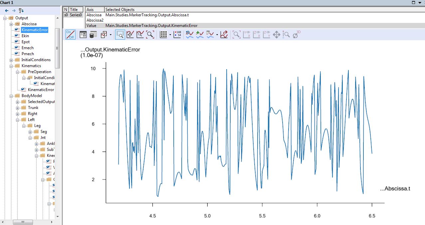Click the chart icon with red arrow
425x225 pixels.
click(224, 34)
